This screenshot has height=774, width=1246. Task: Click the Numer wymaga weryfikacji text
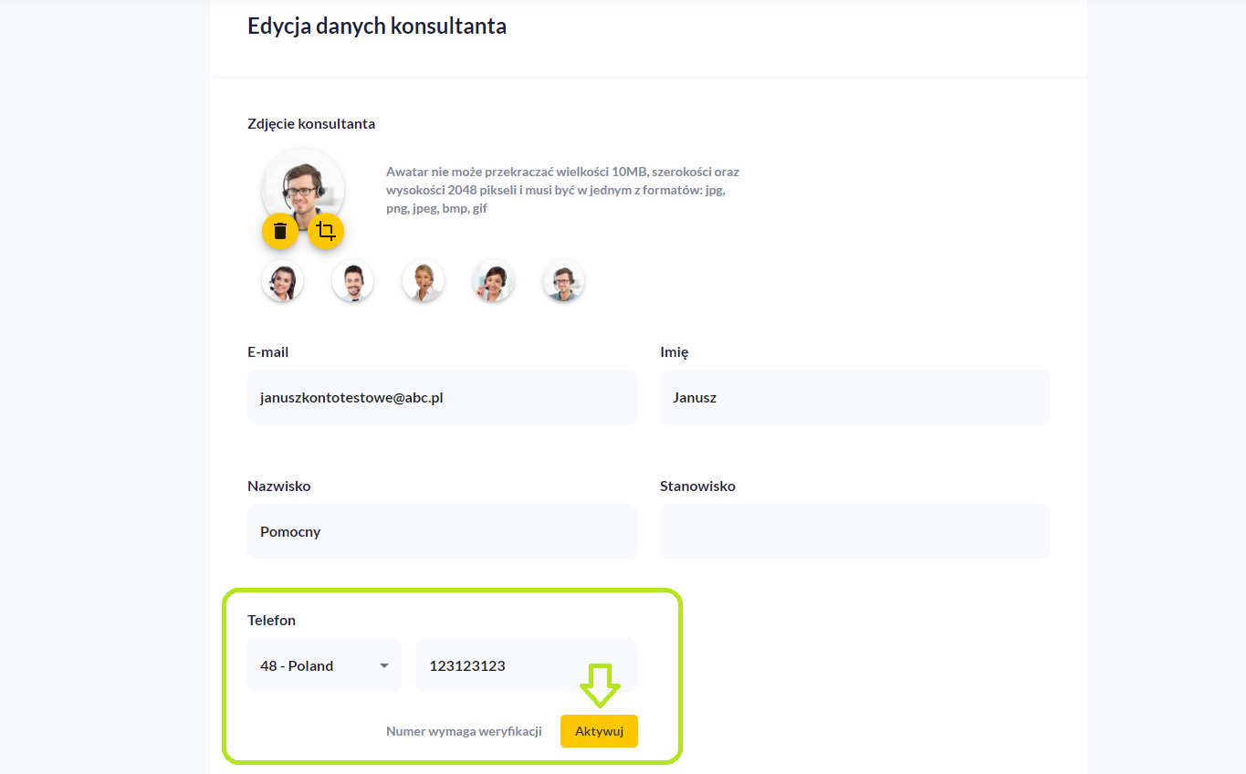click(x=464, y=731)
